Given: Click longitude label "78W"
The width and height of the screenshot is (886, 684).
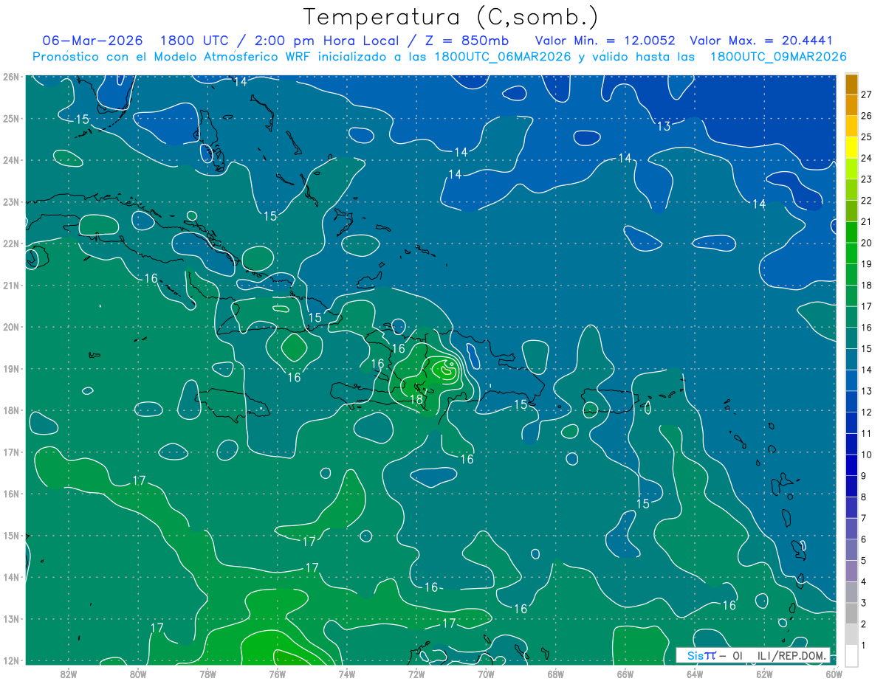Looking at the screenshot, I should tap(207, 674).
